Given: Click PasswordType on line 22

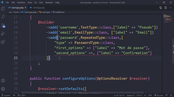Looking at the screenshot, I should [x=87, y=43].
